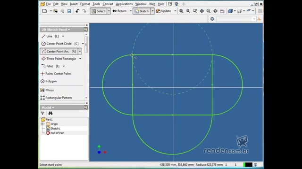Click the Open file icon

(x=56, y=11)
